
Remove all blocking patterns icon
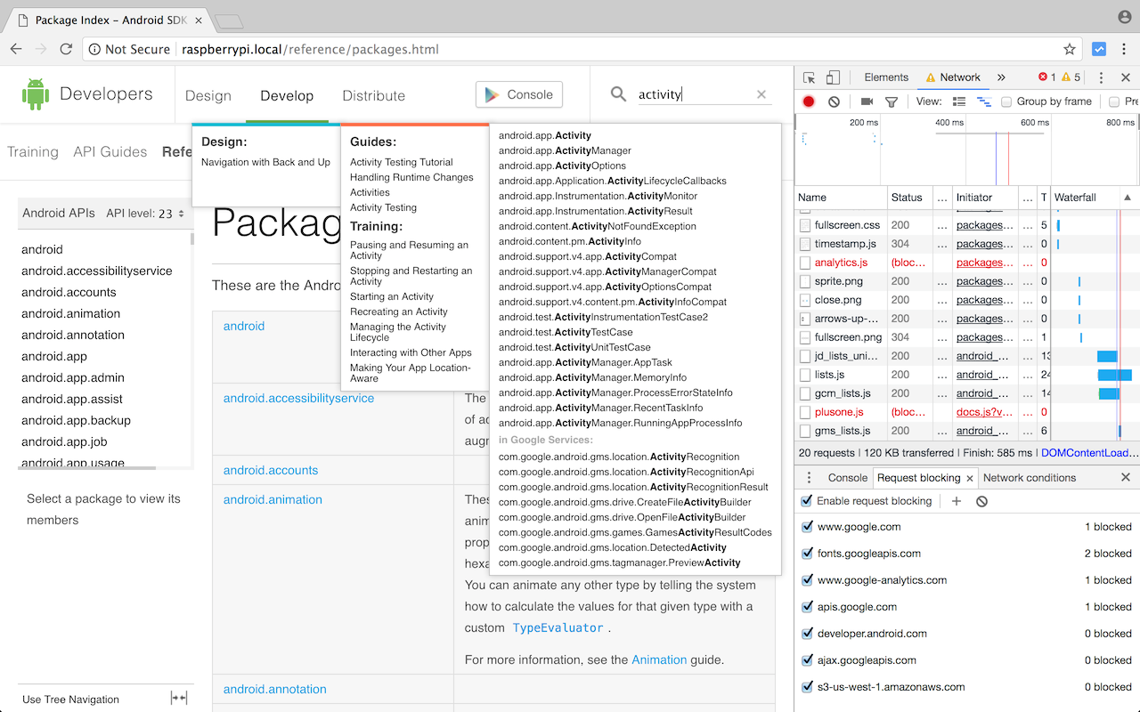pyautogui.click(x=981, y=501)
